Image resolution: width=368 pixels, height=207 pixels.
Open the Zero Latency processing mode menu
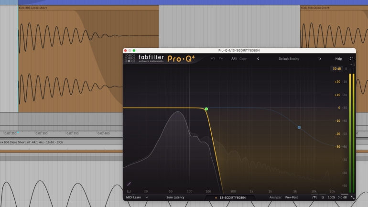(x=175, y=197)
